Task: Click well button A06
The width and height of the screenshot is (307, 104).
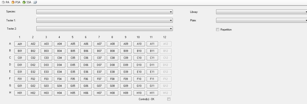Action: click(86, 44)
